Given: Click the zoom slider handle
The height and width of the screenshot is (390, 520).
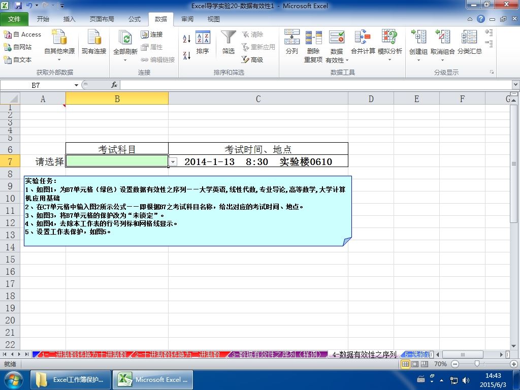Looking at the screenshot, I should (477, 364).
